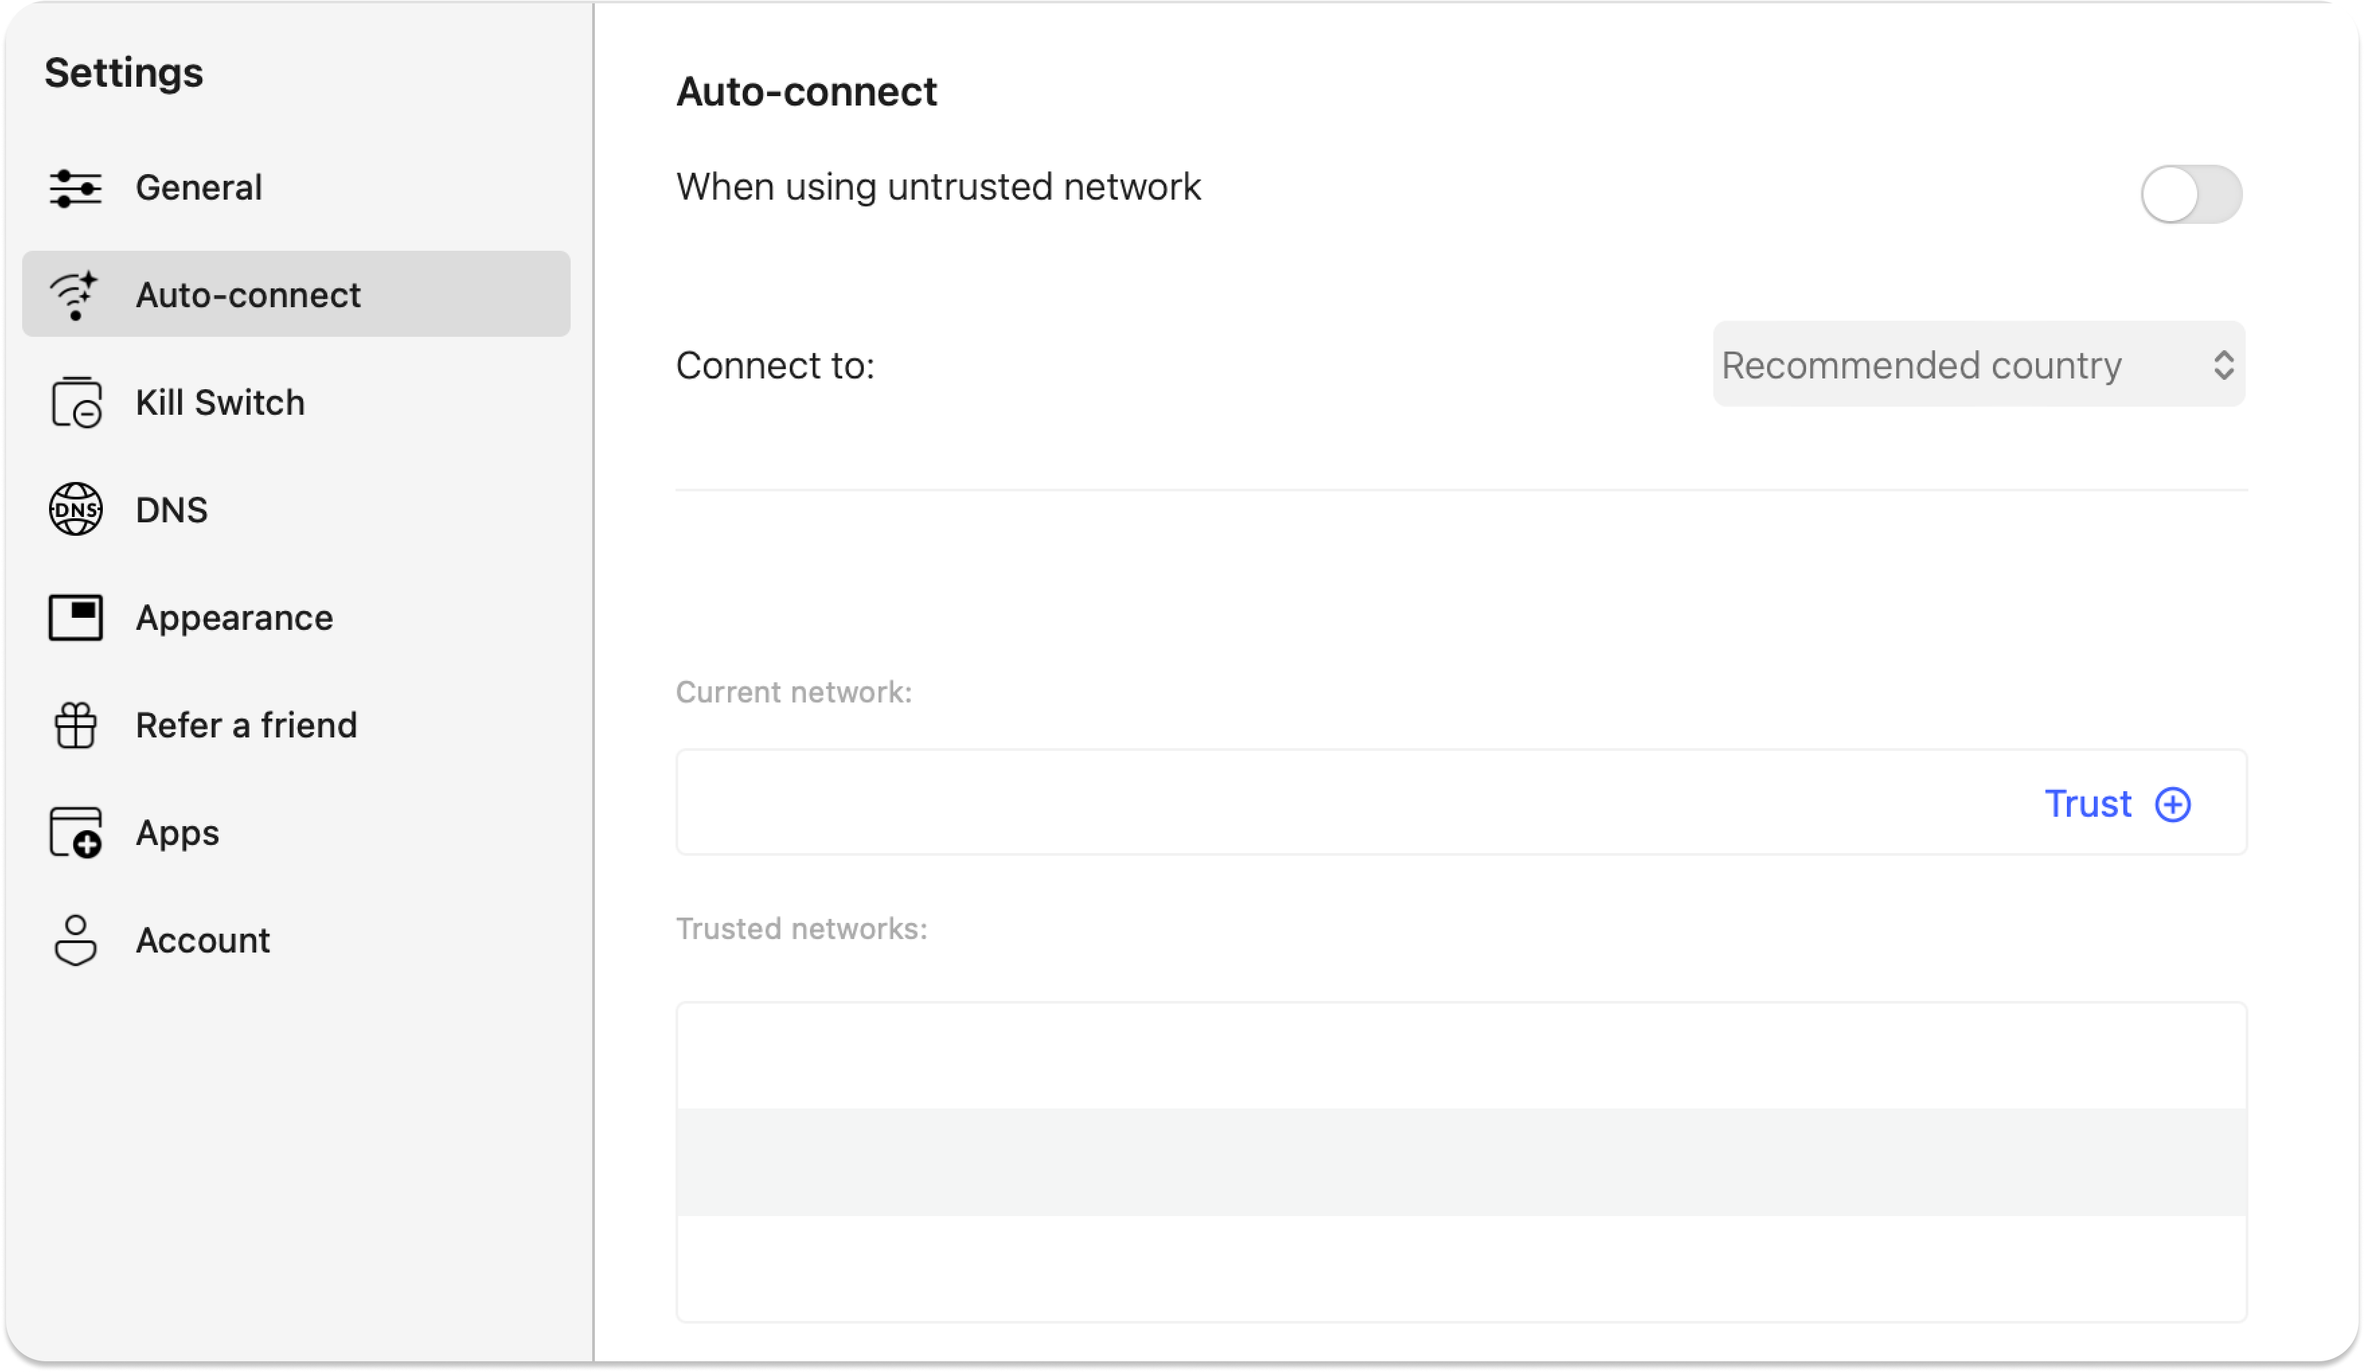Switch to the DNS settings label
The width and height of the screenshot is (2364, 1372).
pos(171,510)
